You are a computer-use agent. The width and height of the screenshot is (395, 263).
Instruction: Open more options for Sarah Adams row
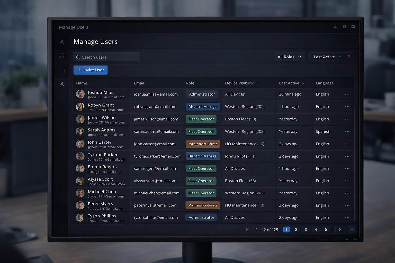pos(347,132)
